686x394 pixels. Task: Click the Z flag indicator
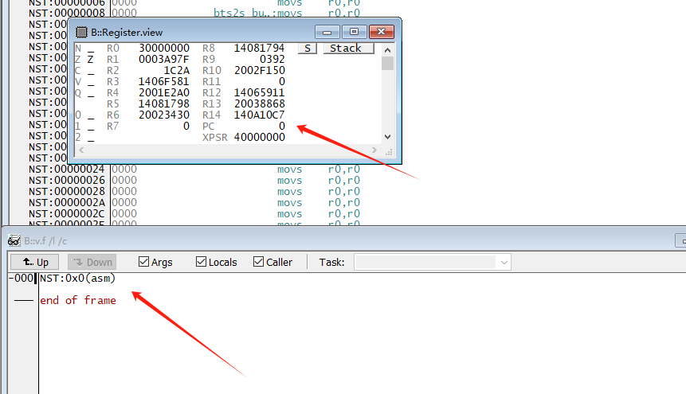click(x=90, y=59)
